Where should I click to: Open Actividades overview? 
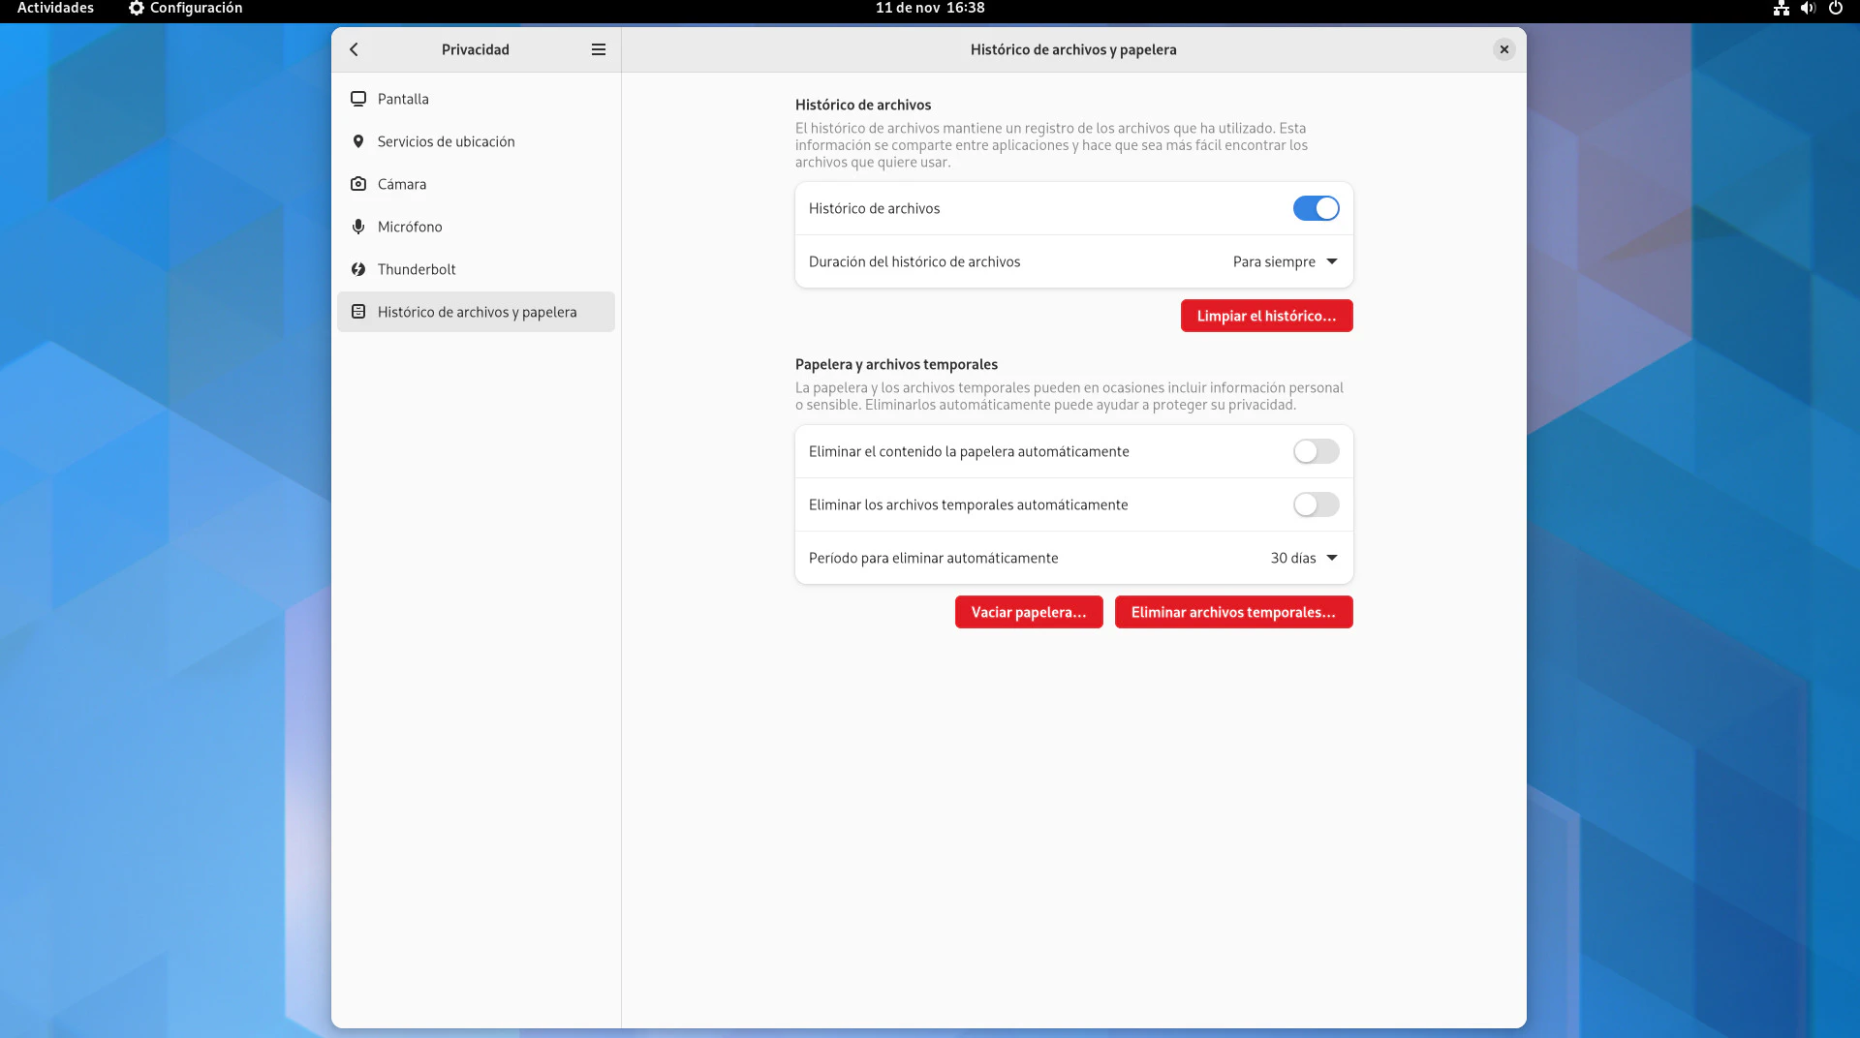click(x=55, y=8)
